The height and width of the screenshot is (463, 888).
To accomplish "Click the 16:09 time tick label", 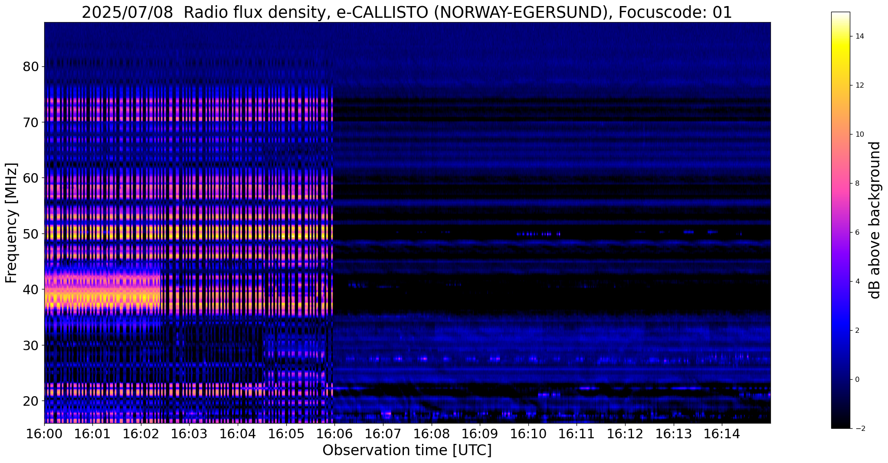I will coord(480,433).
